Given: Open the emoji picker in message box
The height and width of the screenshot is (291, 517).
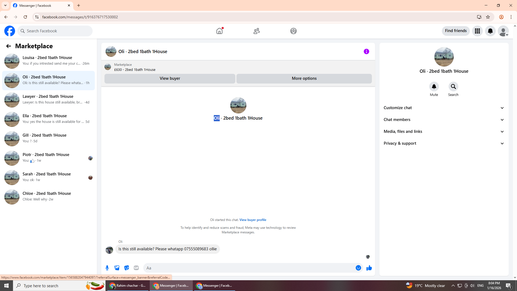Looking at the screenshot, I should (358, 268).
